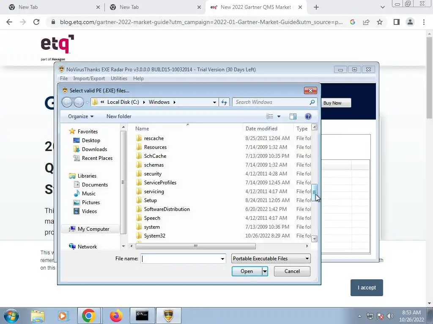Image resolution: width=433 pixels, height=324 pixels.
Task: Click New folder in dialog toolbar
Action: [x=119, y=116]
